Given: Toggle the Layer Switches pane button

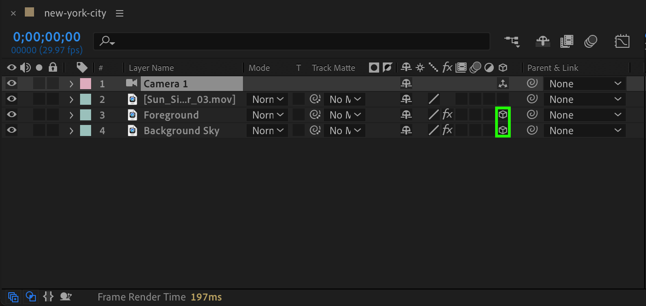Looking at the screenshot, I should click(13, 296).
